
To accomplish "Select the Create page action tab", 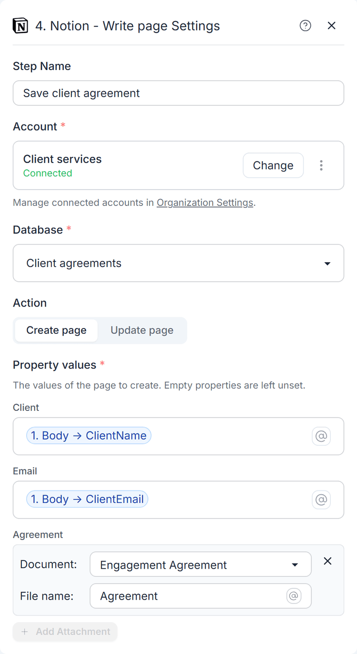I will pos(56,330).
